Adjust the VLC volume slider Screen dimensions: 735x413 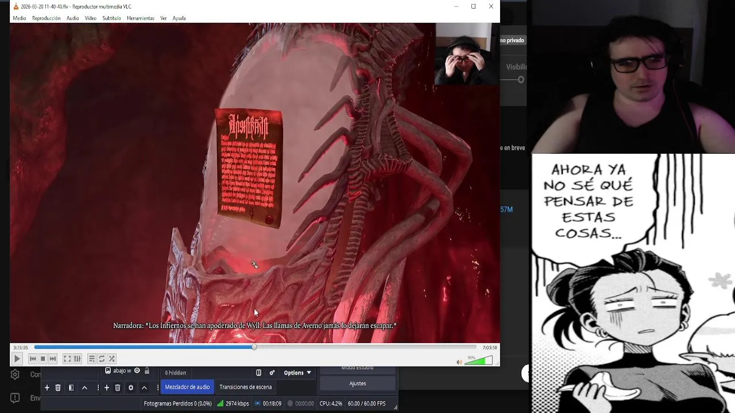pos(479,361)
